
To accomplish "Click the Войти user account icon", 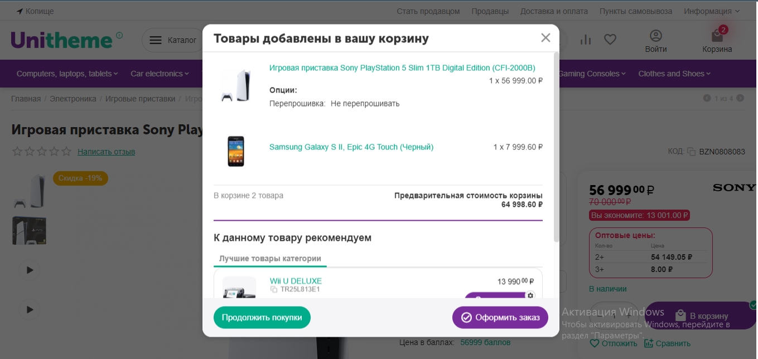I will click(656, 36).
